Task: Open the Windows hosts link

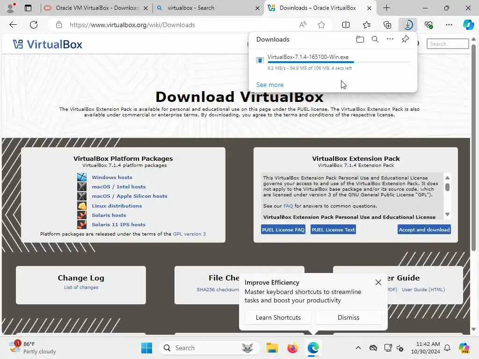Action: pyautogui.click(x=112, y=177)
